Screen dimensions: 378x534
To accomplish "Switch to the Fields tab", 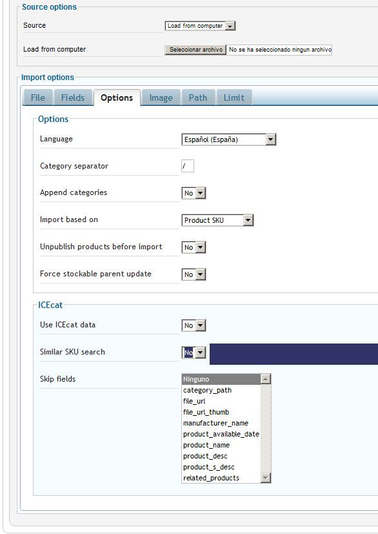I will click(73, 98).
